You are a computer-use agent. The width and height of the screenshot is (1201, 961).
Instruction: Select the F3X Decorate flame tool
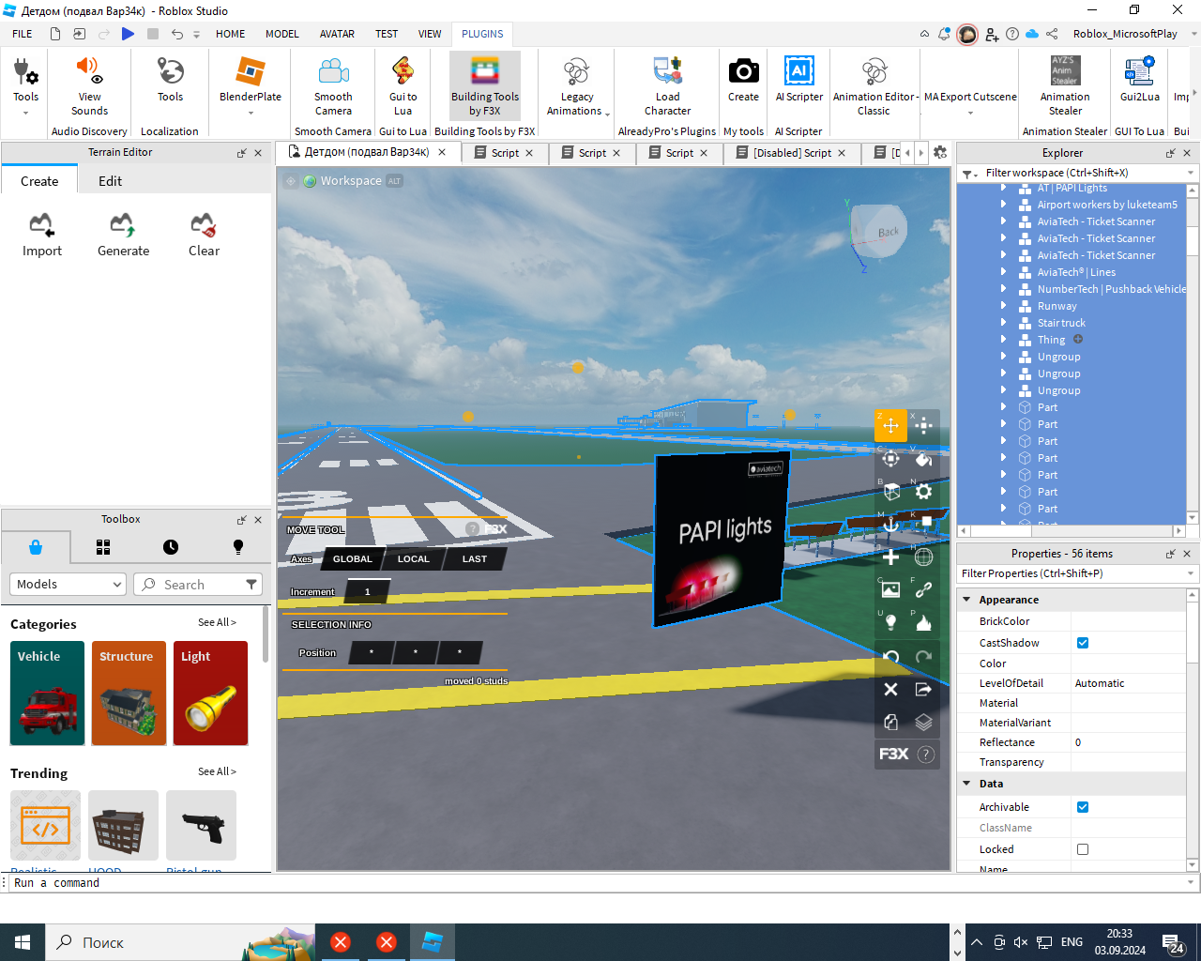(x=923, y=622)
